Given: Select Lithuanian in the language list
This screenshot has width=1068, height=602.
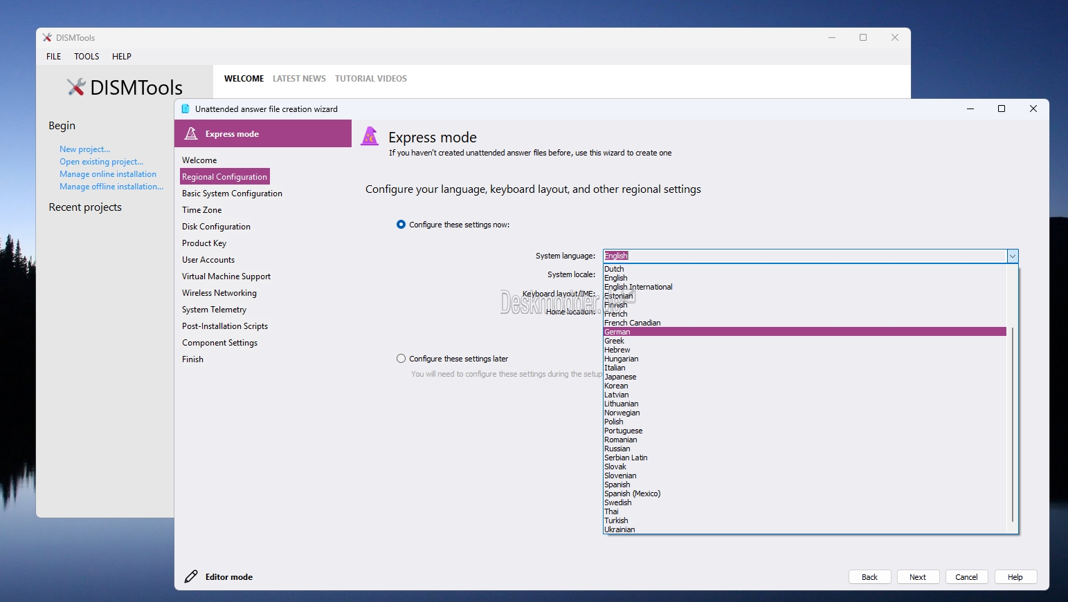Looking at the screenshot, I should click(x=805, y=404).
